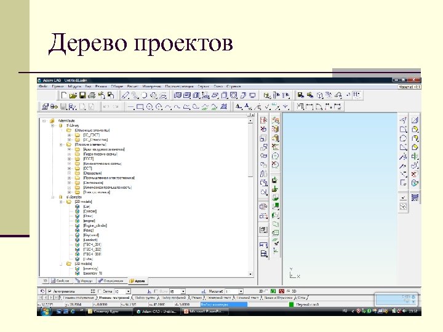Select the Размер bottom tab
Viewport: 443px width, 332px height.
pyautogui.click(x=197, y=298)
